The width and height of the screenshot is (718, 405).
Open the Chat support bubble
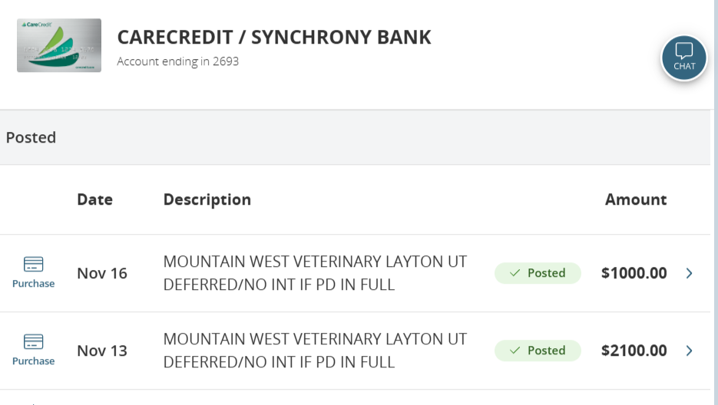point(683,58)
